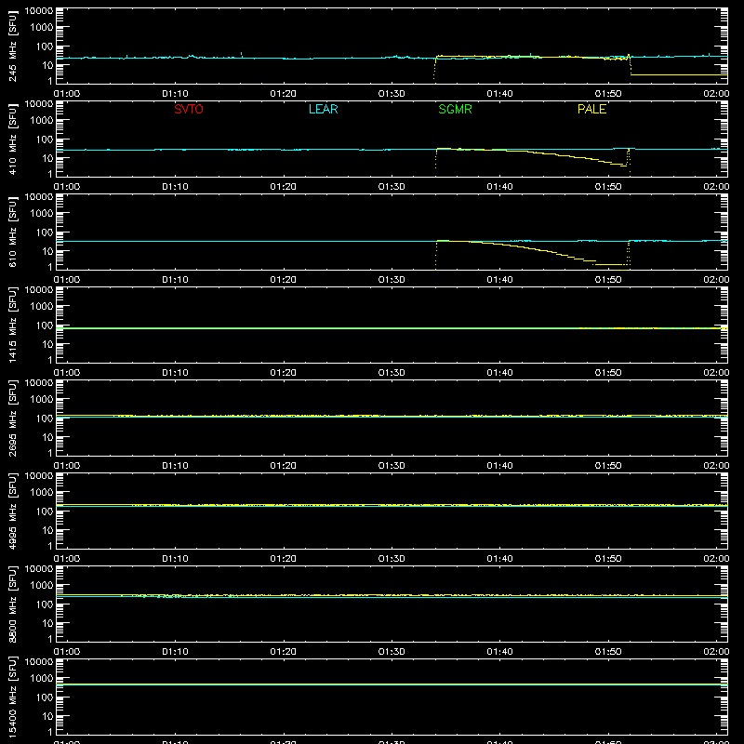
Task: Click 01:10 time label below 610 MHz plot
Action: point(175,280)
